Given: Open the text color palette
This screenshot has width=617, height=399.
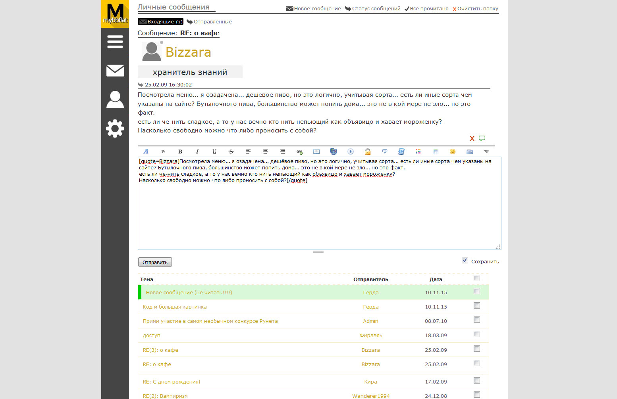Looking at the screenshot, I should pyautogui.click(x=418, y=152).
